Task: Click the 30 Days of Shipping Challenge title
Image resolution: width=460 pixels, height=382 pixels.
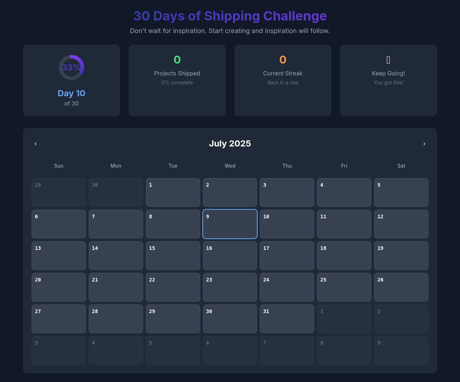Action: click(230, 16)
